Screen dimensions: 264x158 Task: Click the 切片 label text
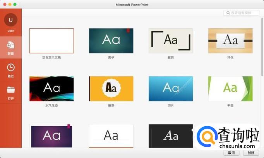coord(171,105)
